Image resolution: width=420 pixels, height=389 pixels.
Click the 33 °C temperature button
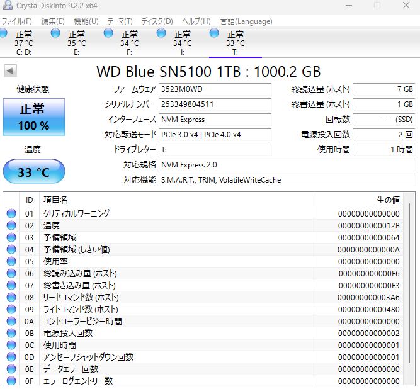pos(34,172)
